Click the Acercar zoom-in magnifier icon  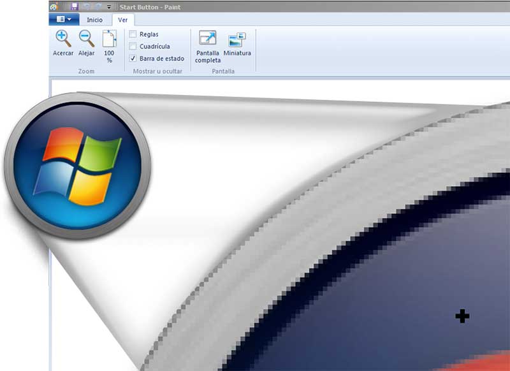coord(63,39)
